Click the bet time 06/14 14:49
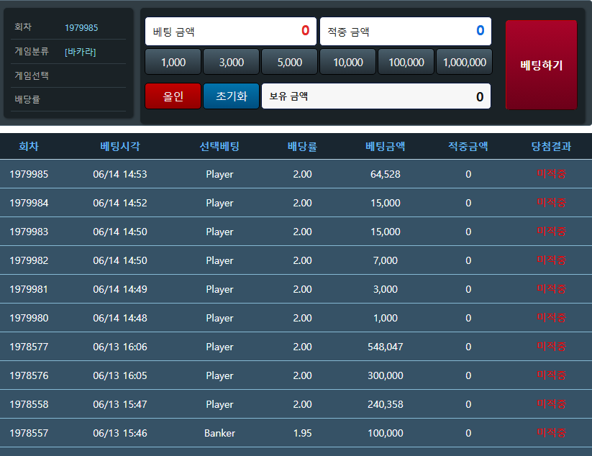The height and width of the screenshot is (456, 592). click(x=120, y=289)
